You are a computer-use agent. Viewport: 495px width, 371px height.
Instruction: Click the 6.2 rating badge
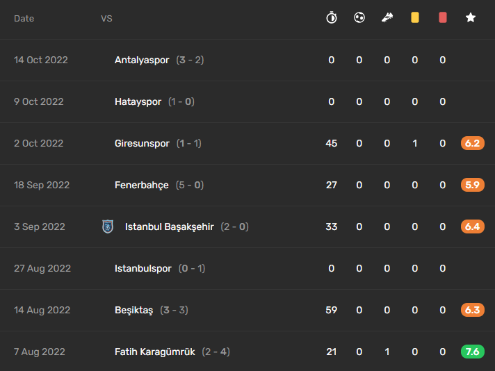(472, 143)
